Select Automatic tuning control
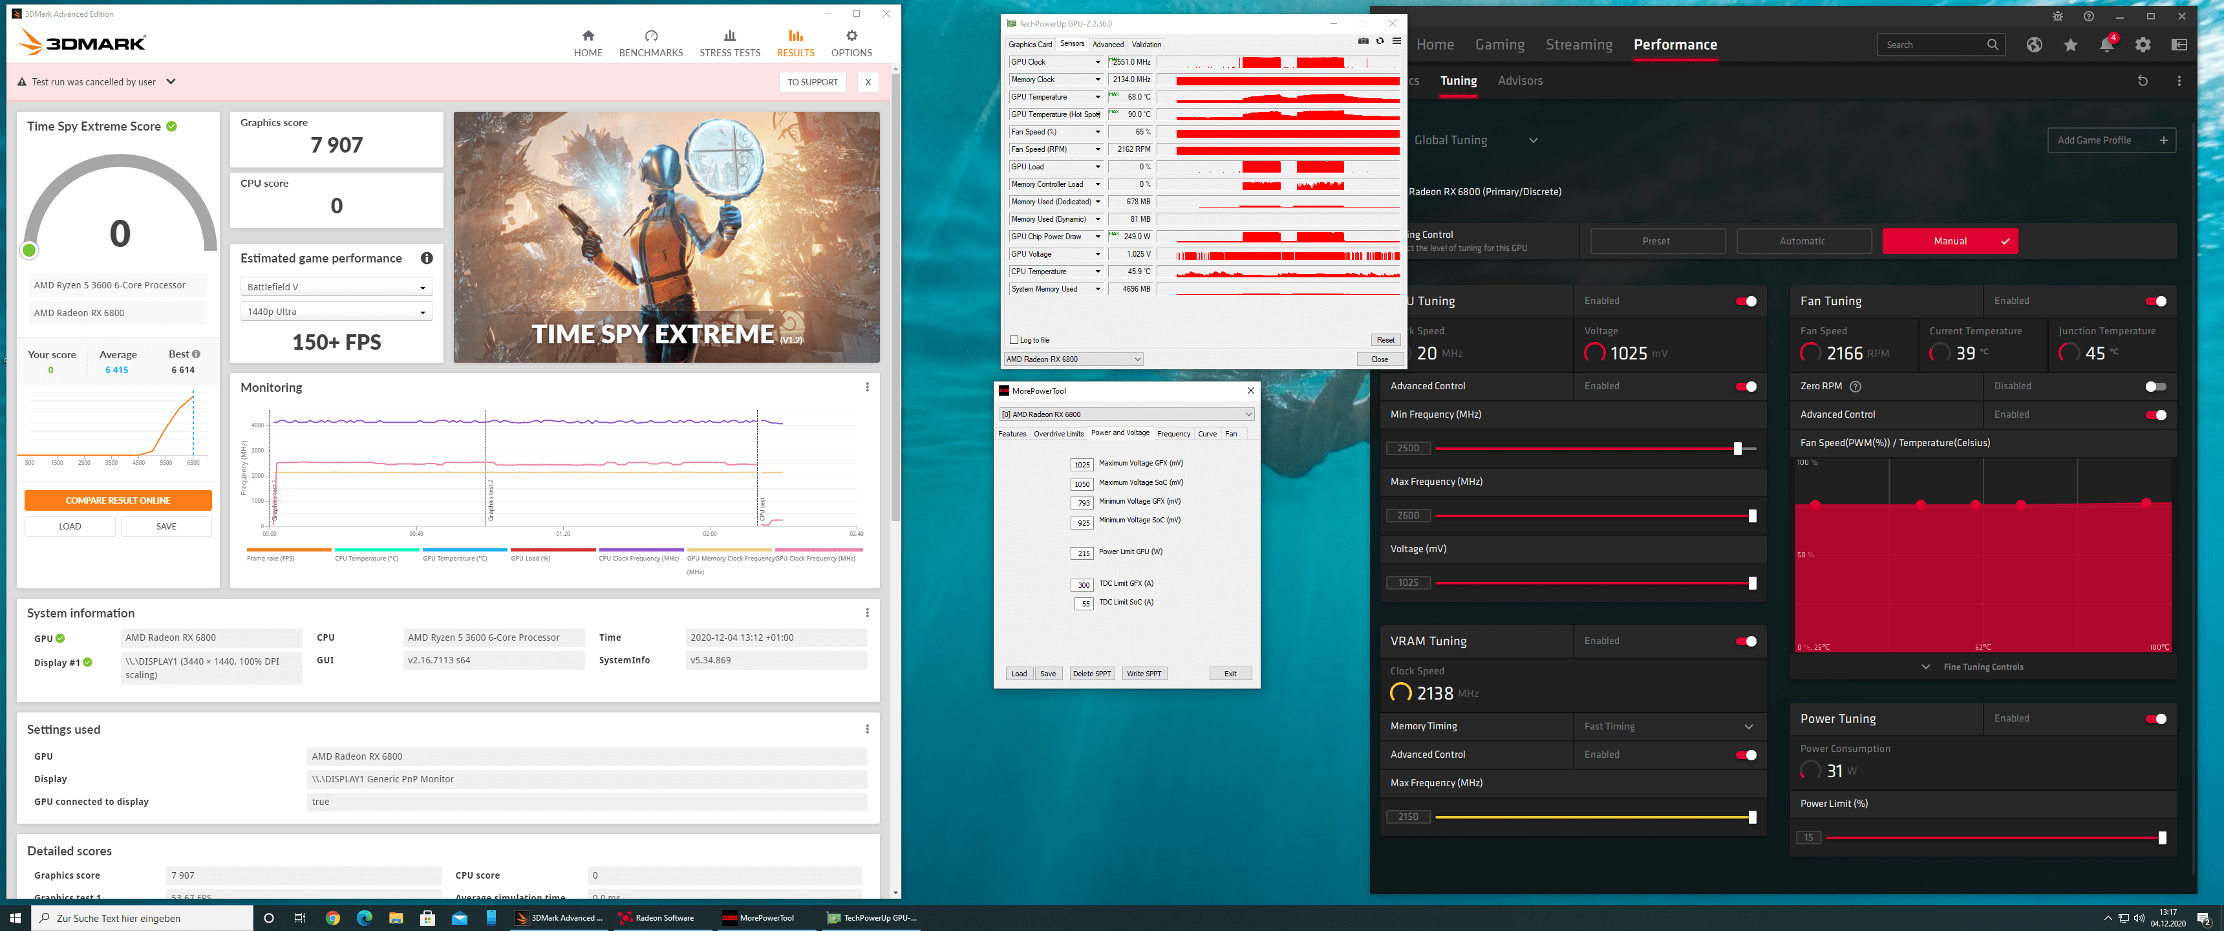 tap(1802, 241)
